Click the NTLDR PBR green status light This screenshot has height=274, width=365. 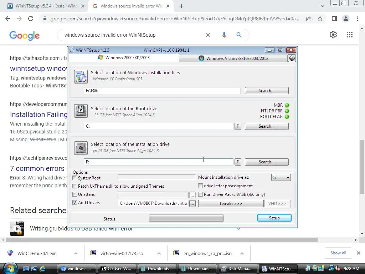(x=287, y=111)
